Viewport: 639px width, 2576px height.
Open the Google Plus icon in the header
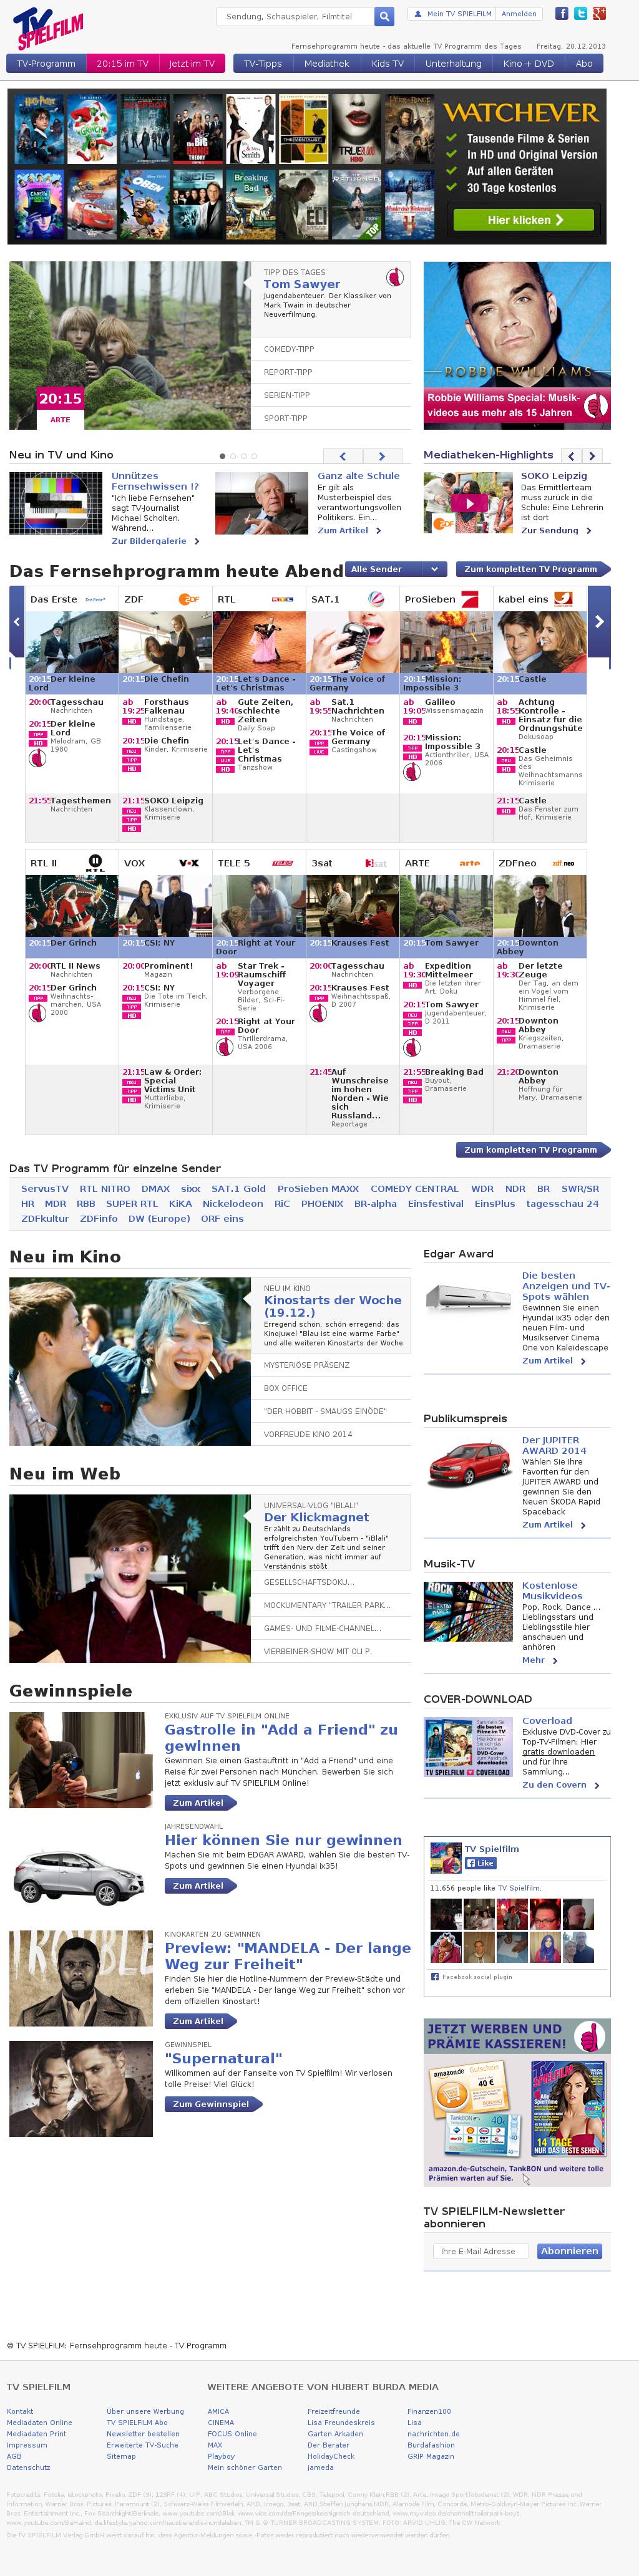pos(599,14)
